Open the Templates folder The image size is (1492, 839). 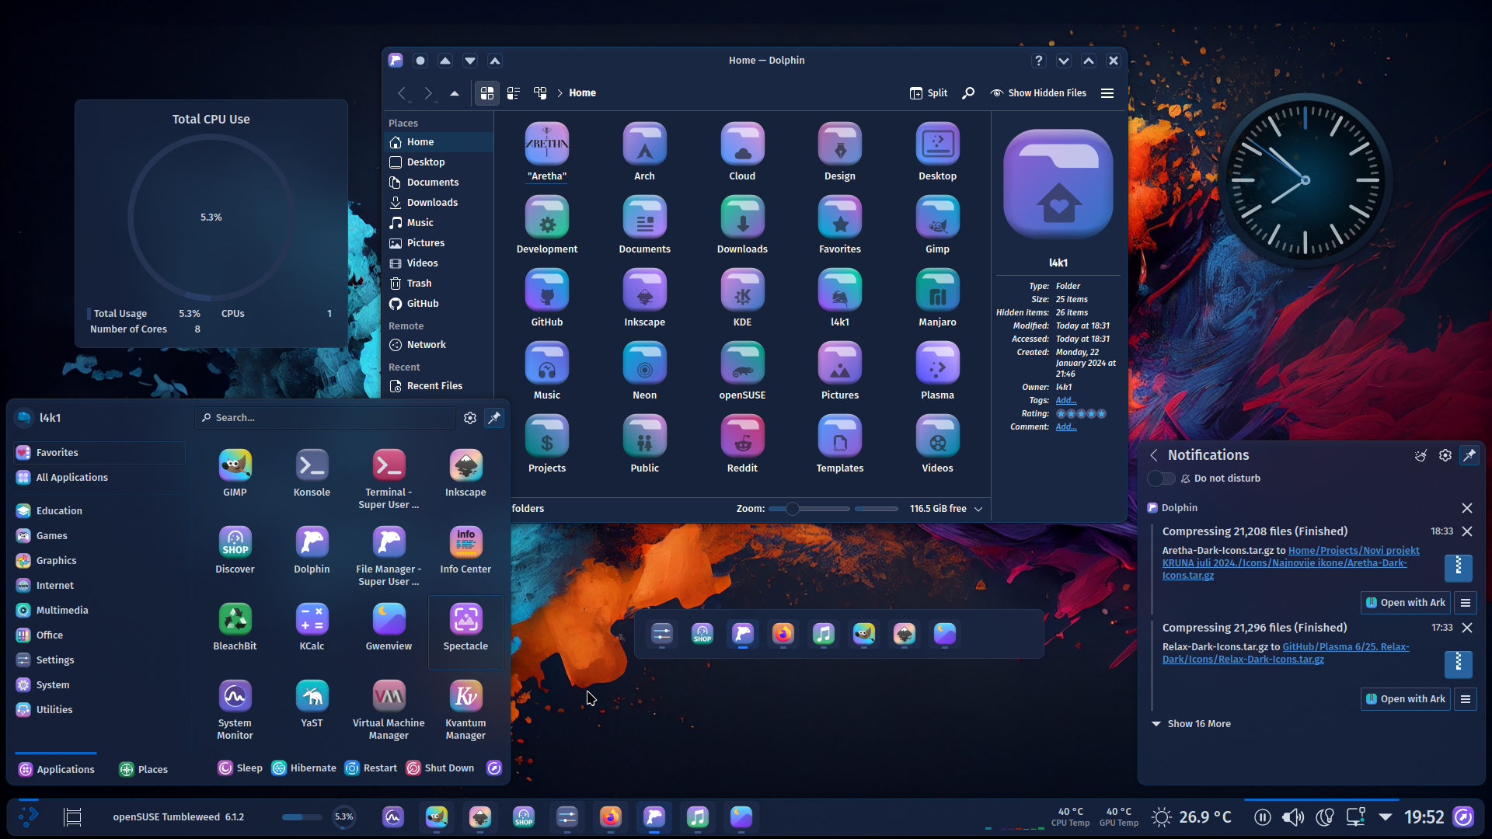[839, 444]
